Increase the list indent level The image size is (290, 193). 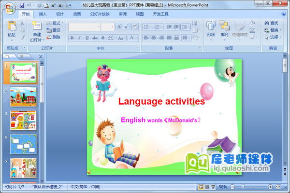[x=176, y=27]
